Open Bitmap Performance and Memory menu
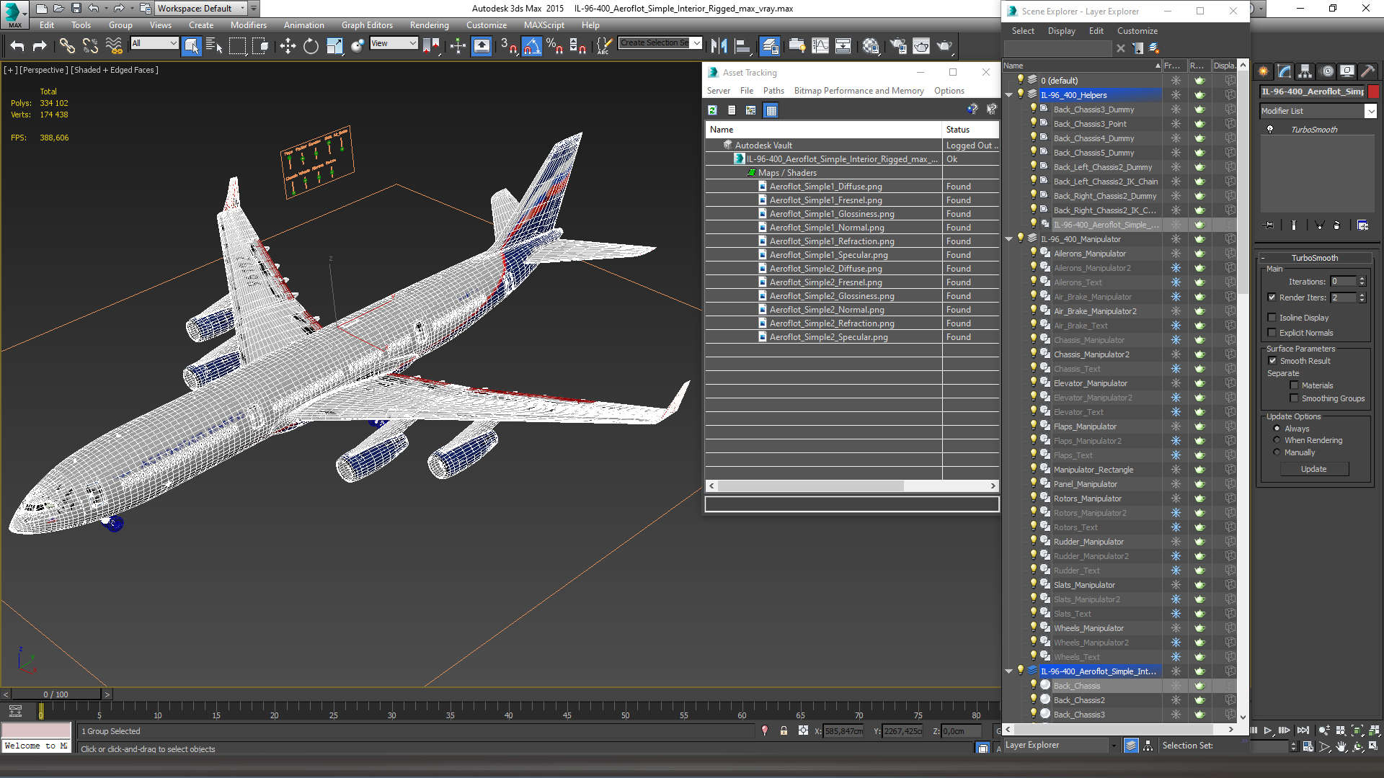This screenshot has height=778, width=1384. tap(859, 91)
